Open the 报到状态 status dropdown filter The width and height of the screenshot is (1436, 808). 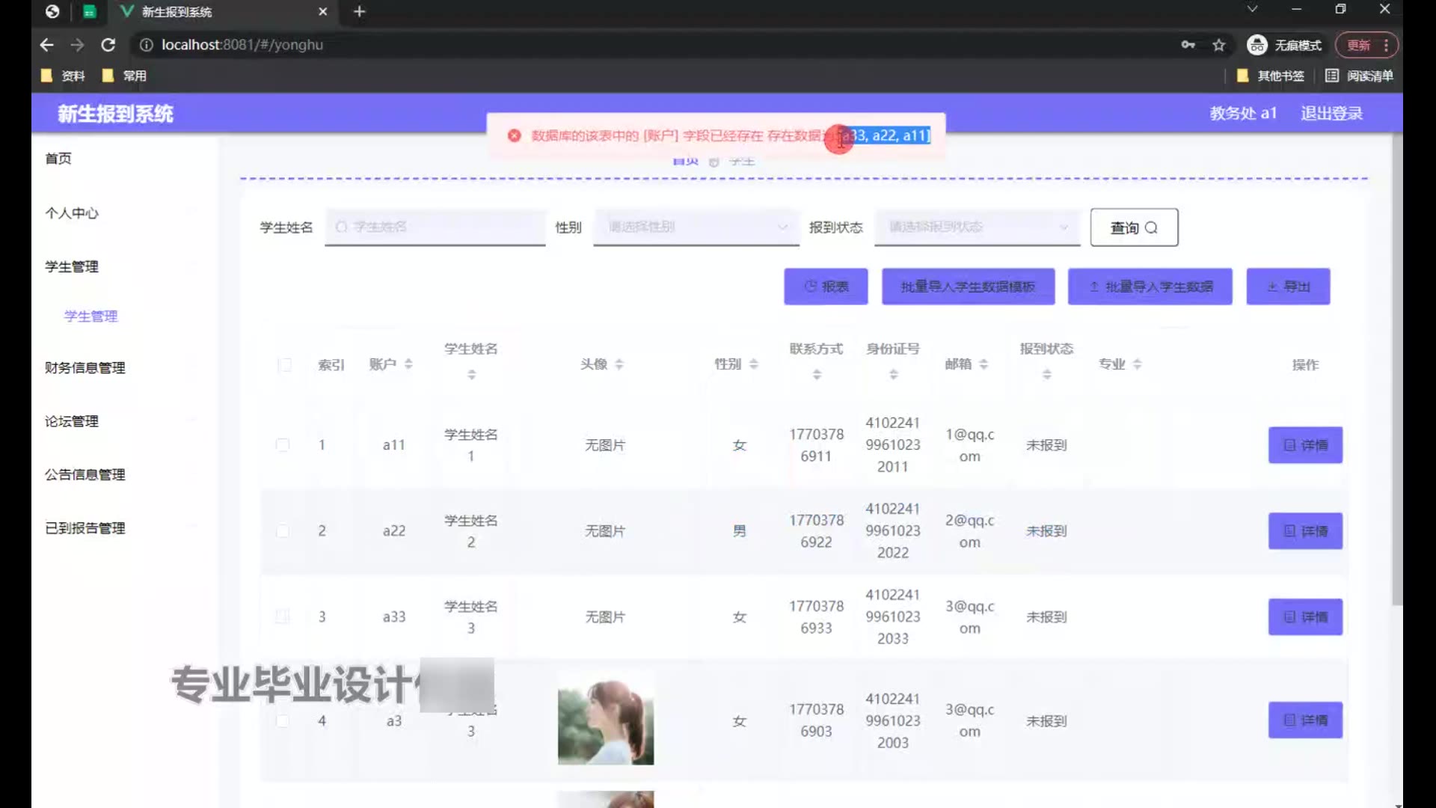pyautogui.click(x=978, y=227)
